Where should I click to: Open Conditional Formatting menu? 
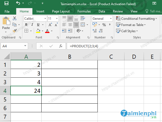pos(137,19)
